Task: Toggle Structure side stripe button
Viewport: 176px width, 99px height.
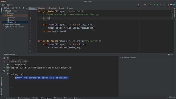Action: pyautogui.click(x=1, y=92)
